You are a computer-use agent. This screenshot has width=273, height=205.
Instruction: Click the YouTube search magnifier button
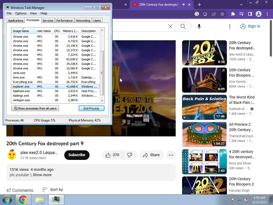click(x=183, y=26)
